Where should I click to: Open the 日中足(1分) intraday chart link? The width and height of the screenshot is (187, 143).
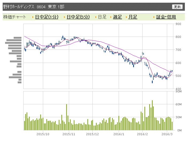[47, 17]
